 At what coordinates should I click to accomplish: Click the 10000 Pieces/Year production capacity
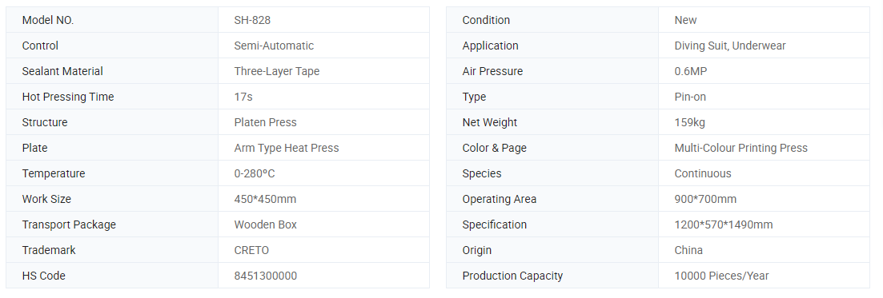tap(721, 276)
